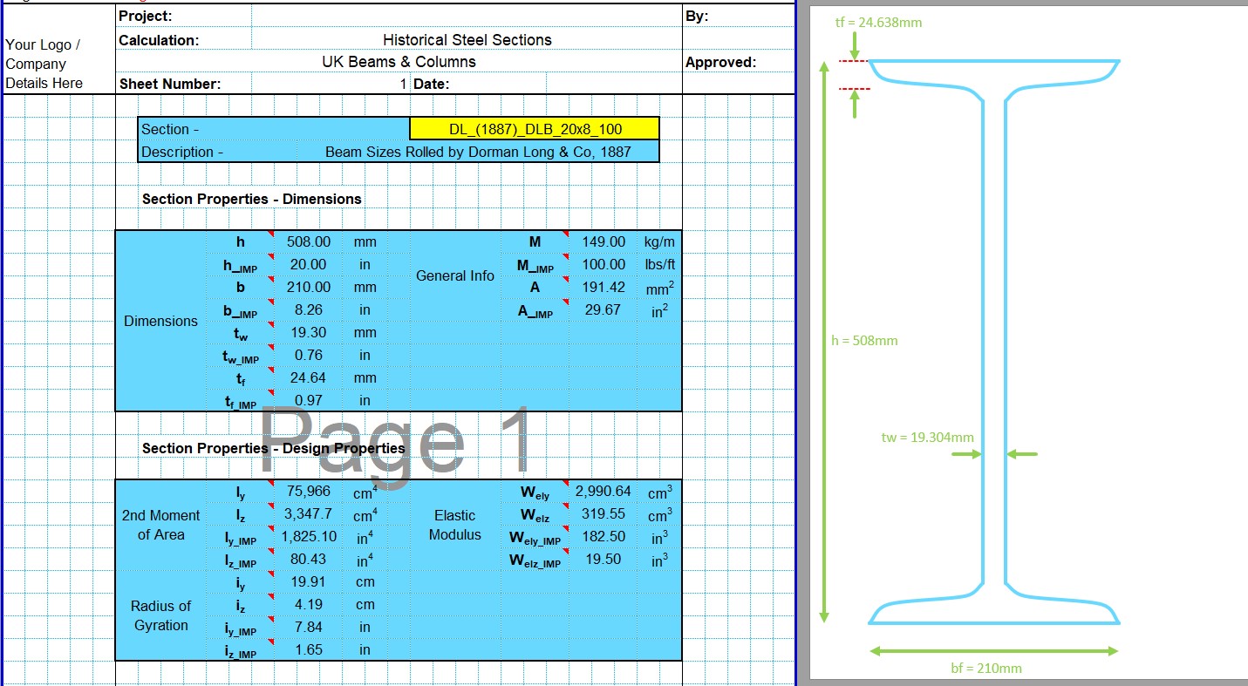Screen dimensions: 1248x686
Task: Select the Wely_IMP value 182.50 cell
Action: point(604,536)
